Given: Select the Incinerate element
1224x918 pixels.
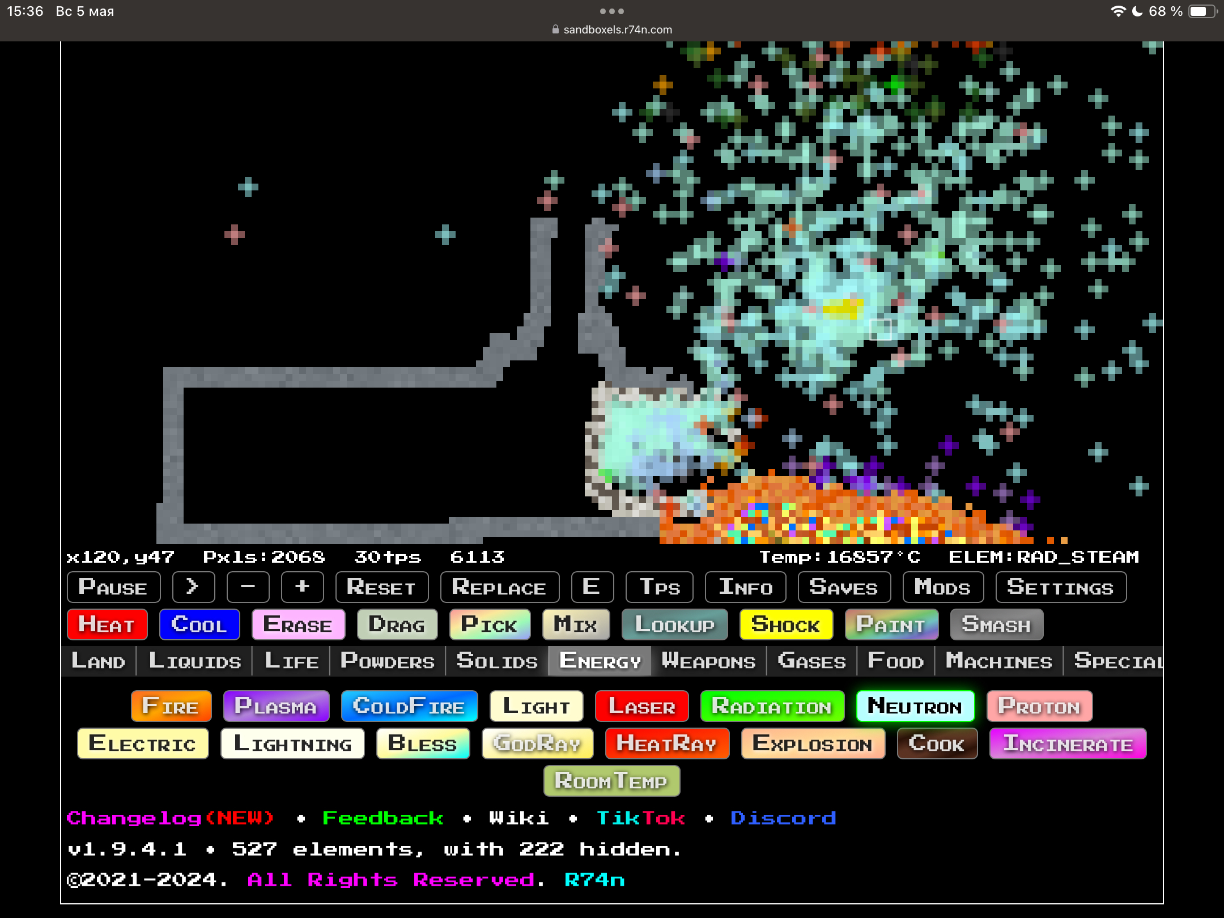Looking at the screenshot, I should coord(1068,743).
